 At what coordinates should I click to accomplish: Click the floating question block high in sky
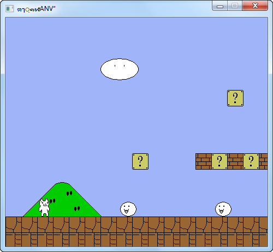pyautogui.click(x=235, y=98)
